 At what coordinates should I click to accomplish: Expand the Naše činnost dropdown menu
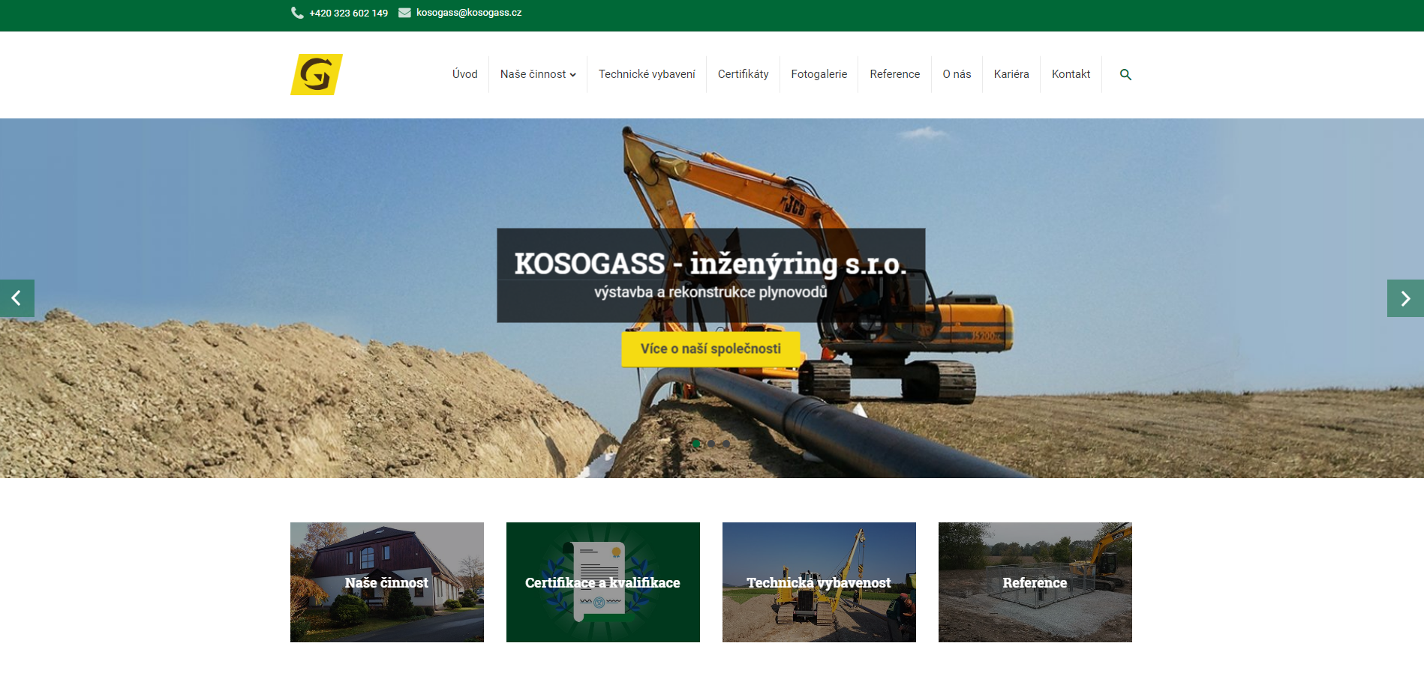(x=538, y=74)
